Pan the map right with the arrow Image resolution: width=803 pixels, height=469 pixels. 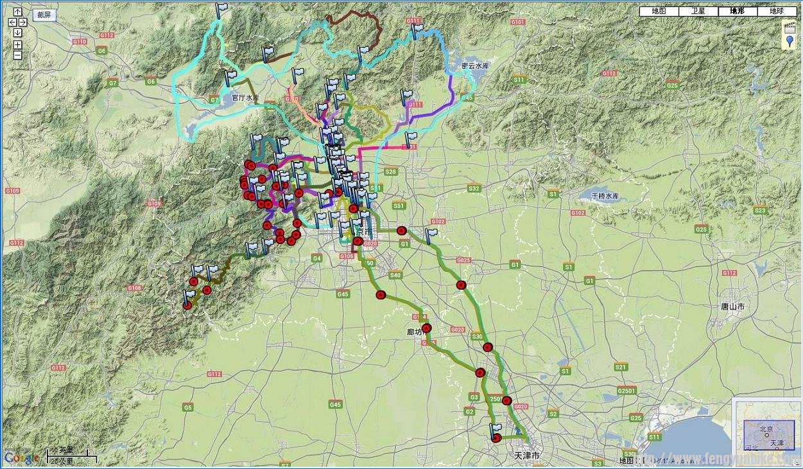point(22,22)
